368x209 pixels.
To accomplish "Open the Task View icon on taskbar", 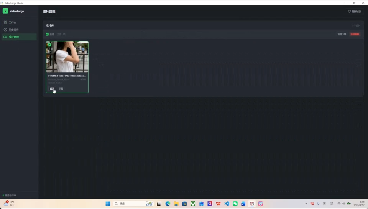I will coord(159,204).
